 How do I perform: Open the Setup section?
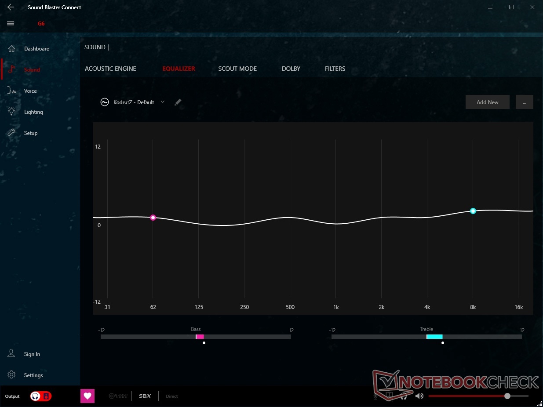[x=31, y=133]
